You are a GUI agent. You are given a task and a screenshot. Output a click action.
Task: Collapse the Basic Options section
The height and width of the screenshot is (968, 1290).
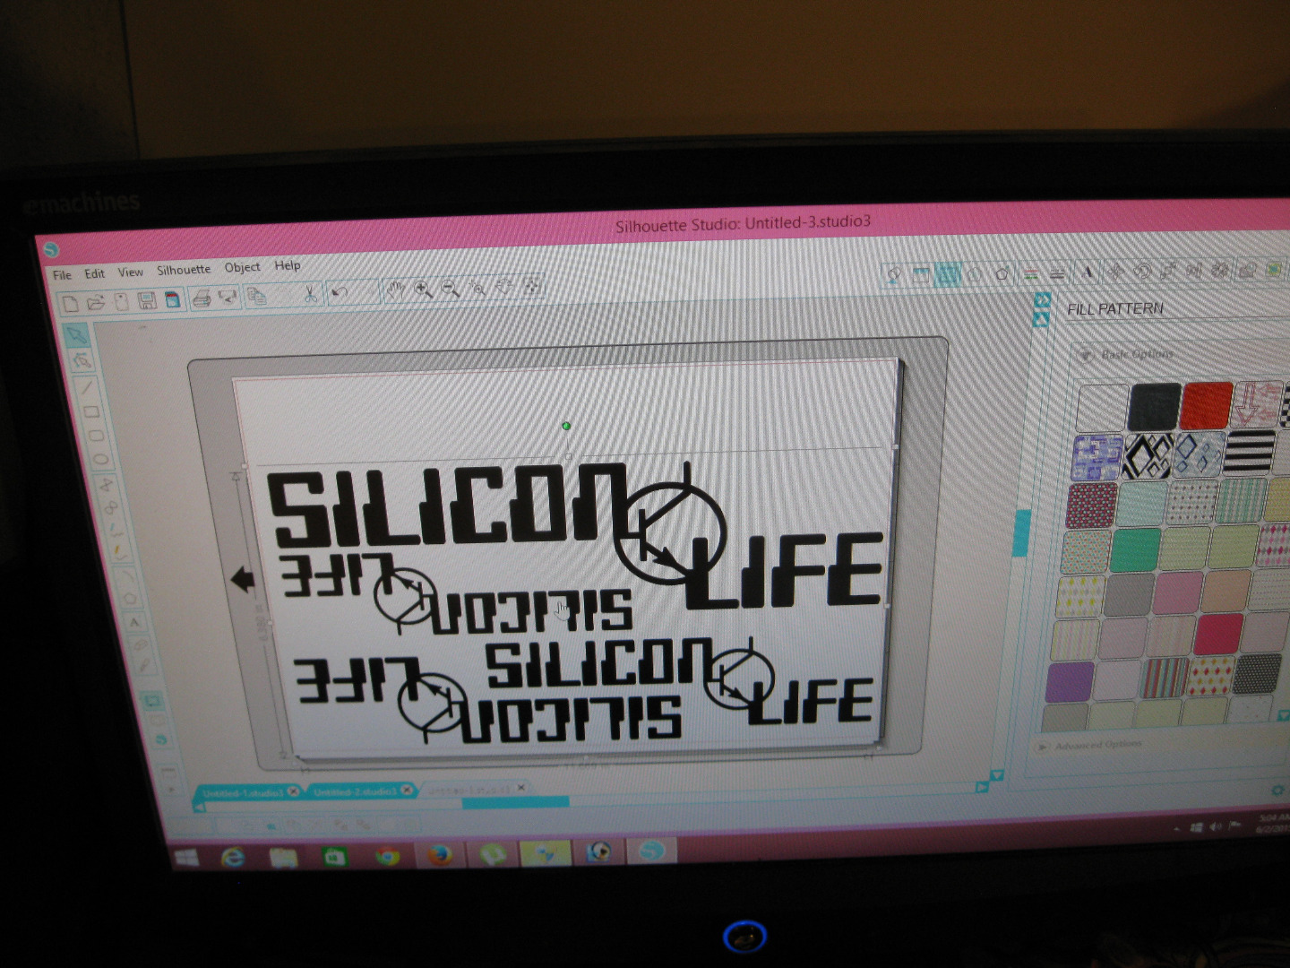click(1086, 356)
